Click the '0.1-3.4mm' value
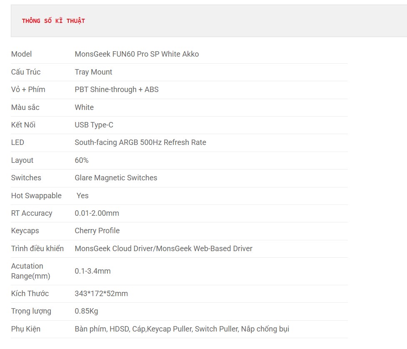407x349 pixels. pos(92,271)
